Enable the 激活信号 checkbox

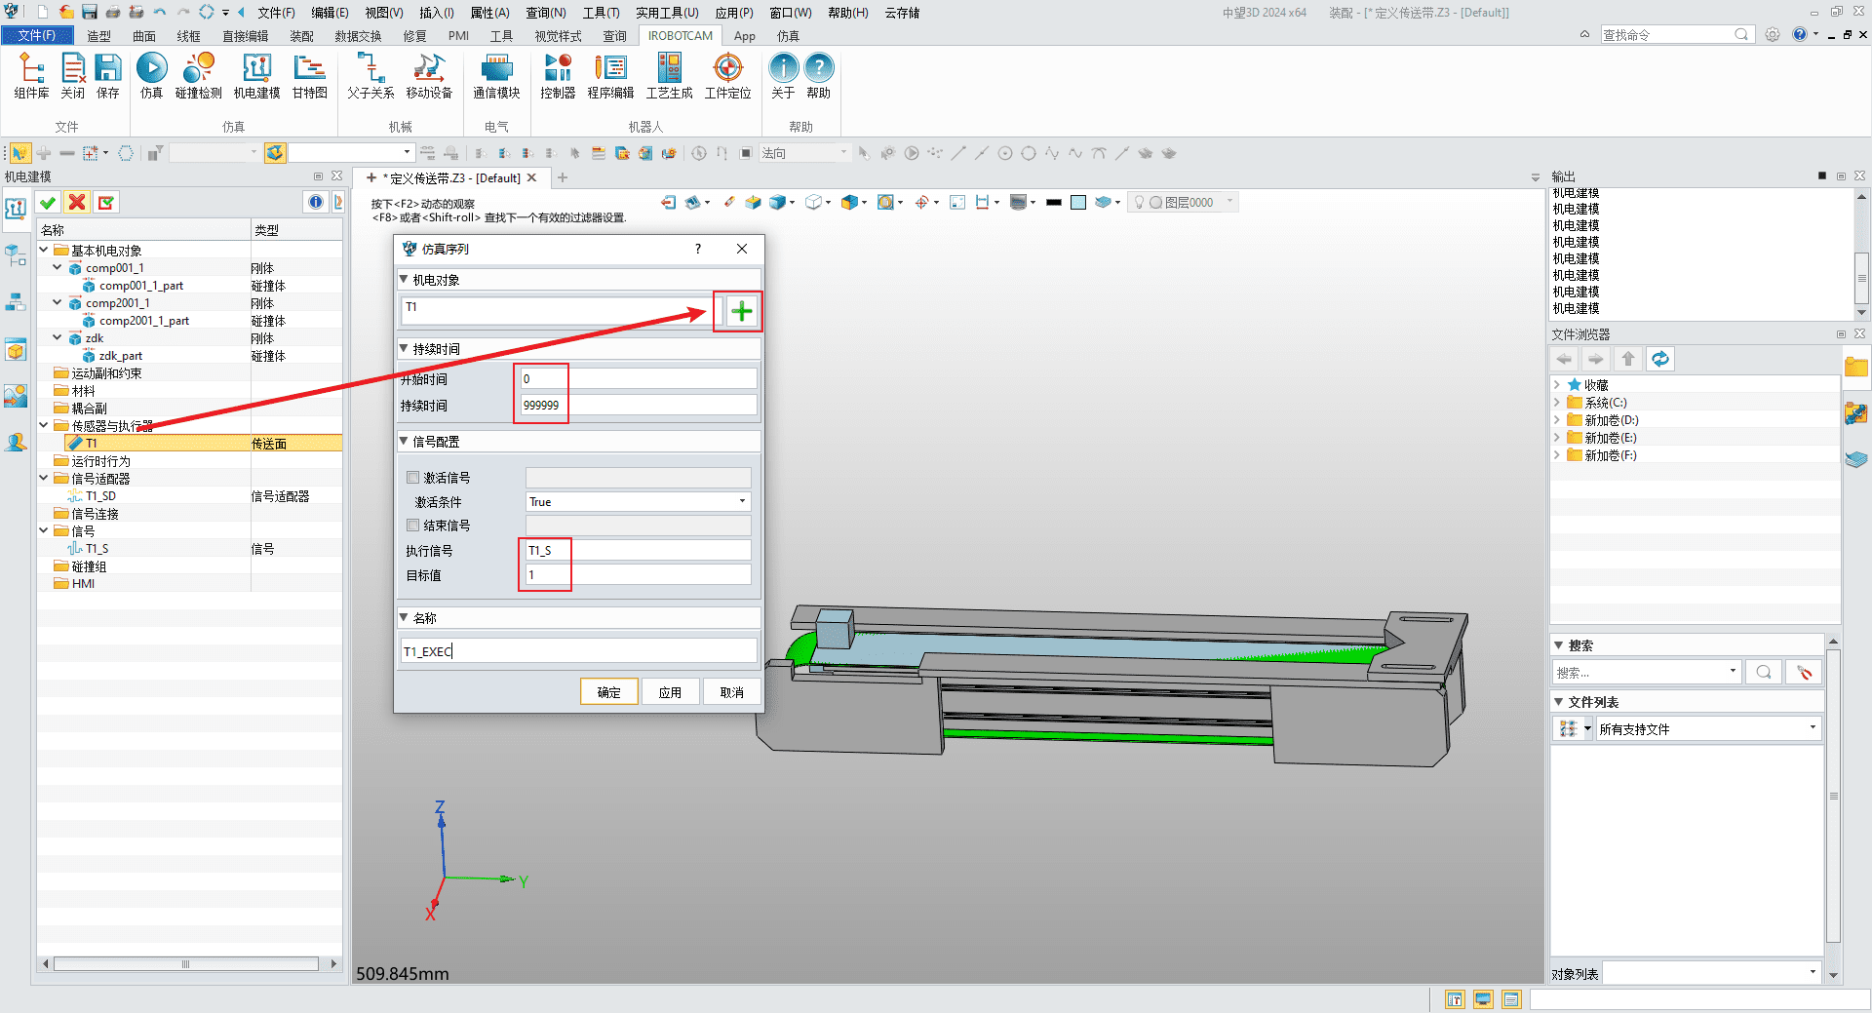(413, 478)
